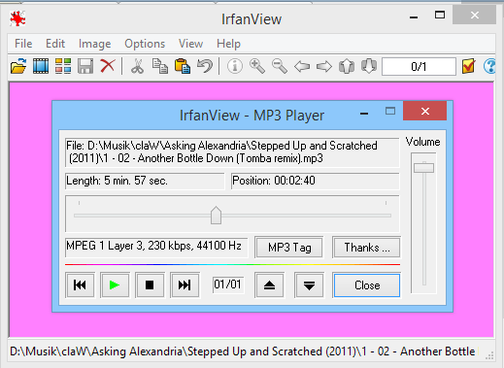This screenshot has height=368, width=504.
Task: Click the status bar file path
Action: (x=242, y=351)
